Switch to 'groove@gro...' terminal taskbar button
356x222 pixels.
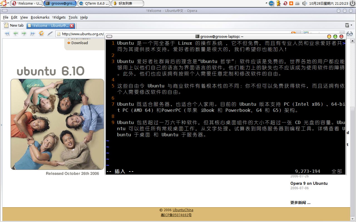(x=60, y=3)
